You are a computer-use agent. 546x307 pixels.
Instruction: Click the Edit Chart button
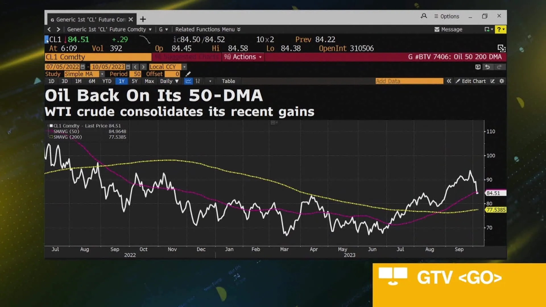pyautogui.click(x=471, y=81)
